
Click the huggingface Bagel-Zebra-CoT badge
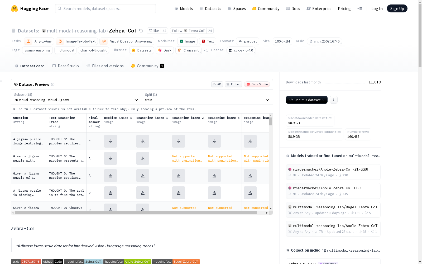176,262
